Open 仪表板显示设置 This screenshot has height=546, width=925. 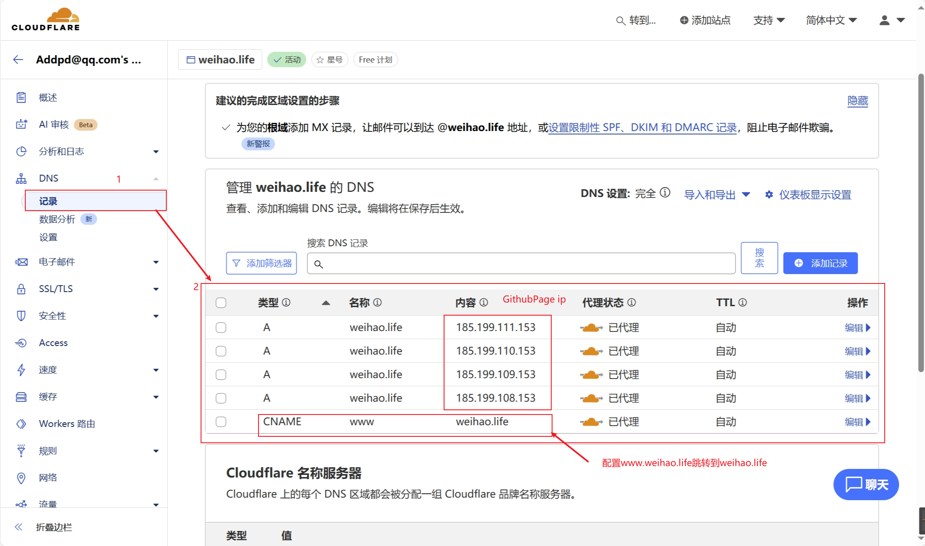808,195
